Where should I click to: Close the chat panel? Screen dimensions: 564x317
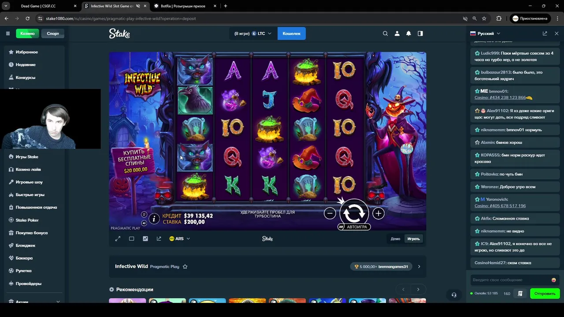(557, 33)
